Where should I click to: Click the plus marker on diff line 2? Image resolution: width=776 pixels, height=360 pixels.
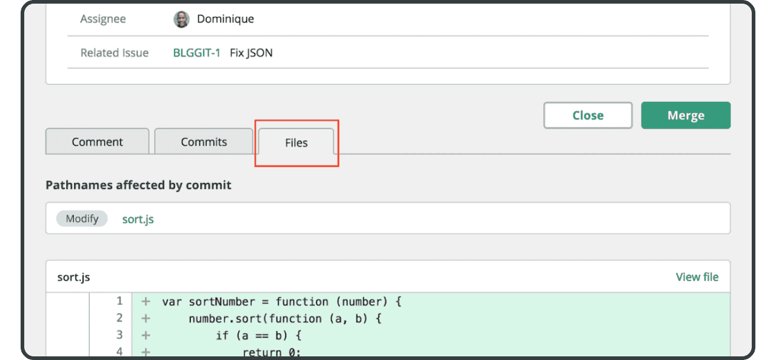tap(146, 318)
